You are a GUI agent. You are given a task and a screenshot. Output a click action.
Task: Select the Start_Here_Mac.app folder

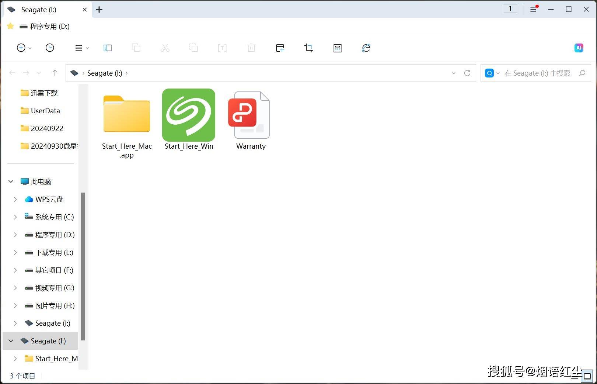coord(127,124)
